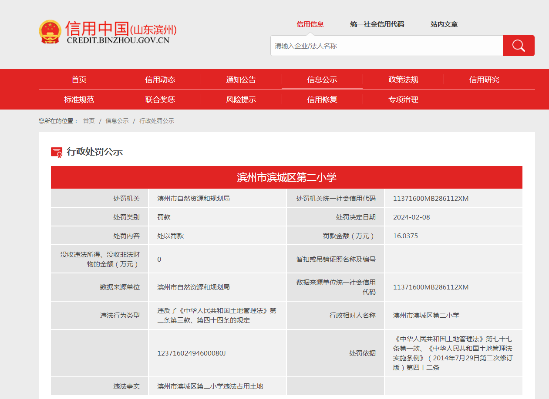This screenshot has height=399, width=549.
Task: Open the 专项治理 menu item
Action: point(403,100)
